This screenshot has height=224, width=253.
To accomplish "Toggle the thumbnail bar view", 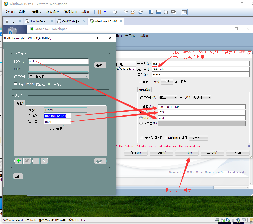I will point(159,12).
